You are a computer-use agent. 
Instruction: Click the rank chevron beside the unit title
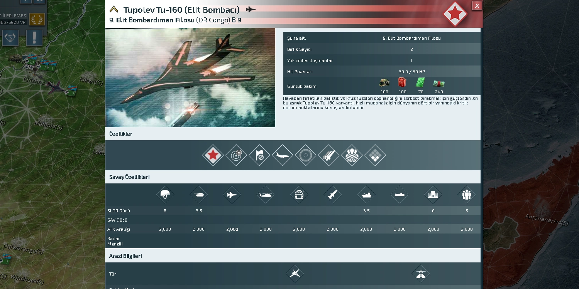(114, 10)
